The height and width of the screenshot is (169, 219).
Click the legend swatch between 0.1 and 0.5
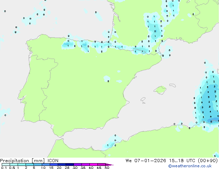(x=6, y=165)
